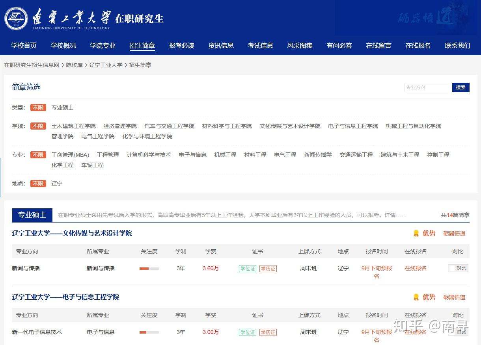Click 学历证 badge in 新一代电子信息技术 row
Image resolution: width=481 pixels, height=345 pixels.
(x=268, y=332)
